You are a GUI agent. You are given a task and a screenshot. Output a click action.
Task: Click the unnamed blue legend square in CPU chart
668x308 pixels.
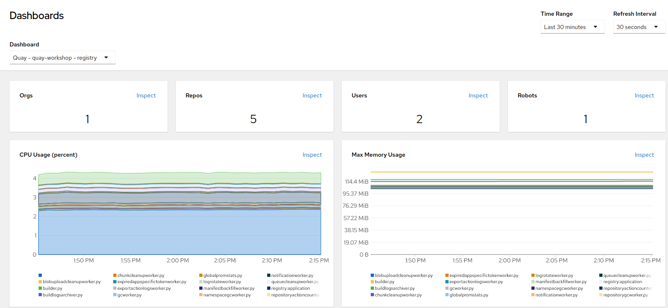click(40, 275)
